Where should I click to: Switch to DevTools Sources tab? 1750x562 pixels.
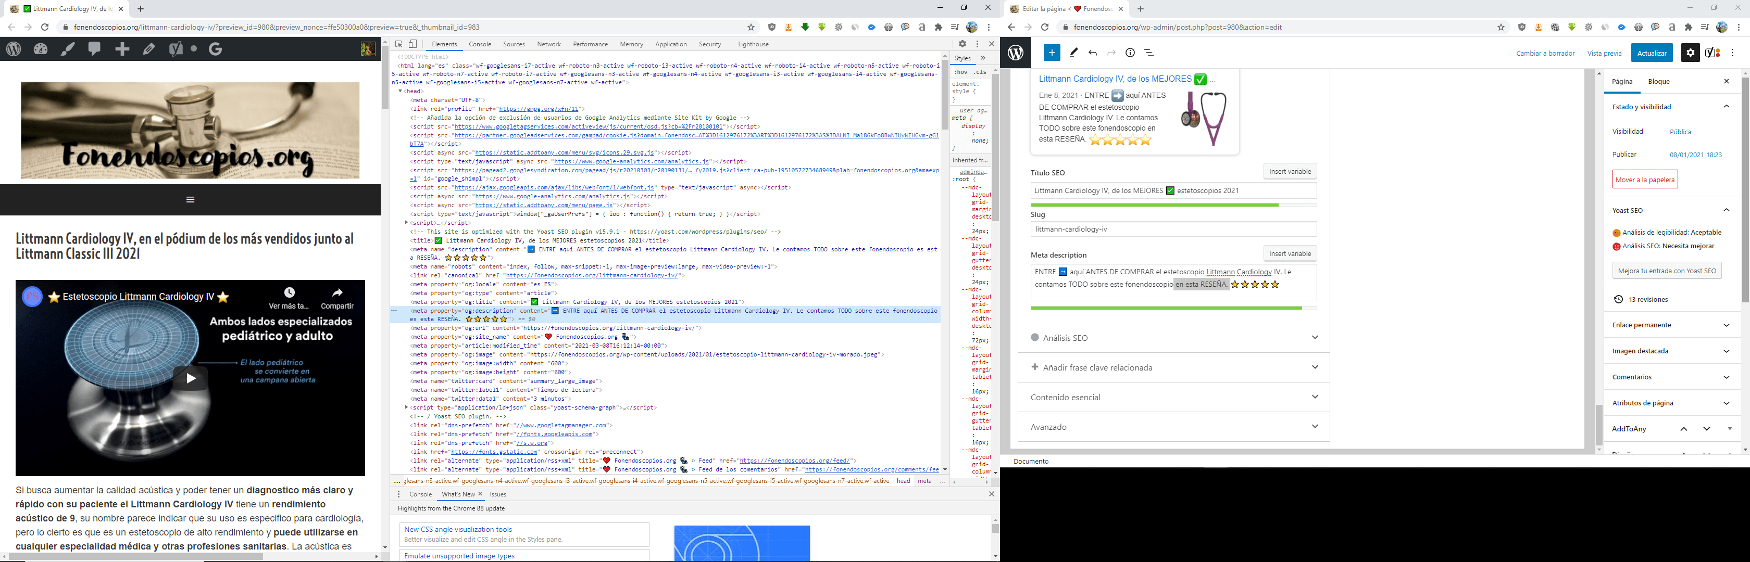click(514, 44)
